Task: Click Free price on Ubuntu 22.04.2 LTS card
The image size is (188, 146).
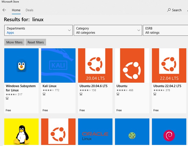Action: pyautogui.click(x=156, y=110)
